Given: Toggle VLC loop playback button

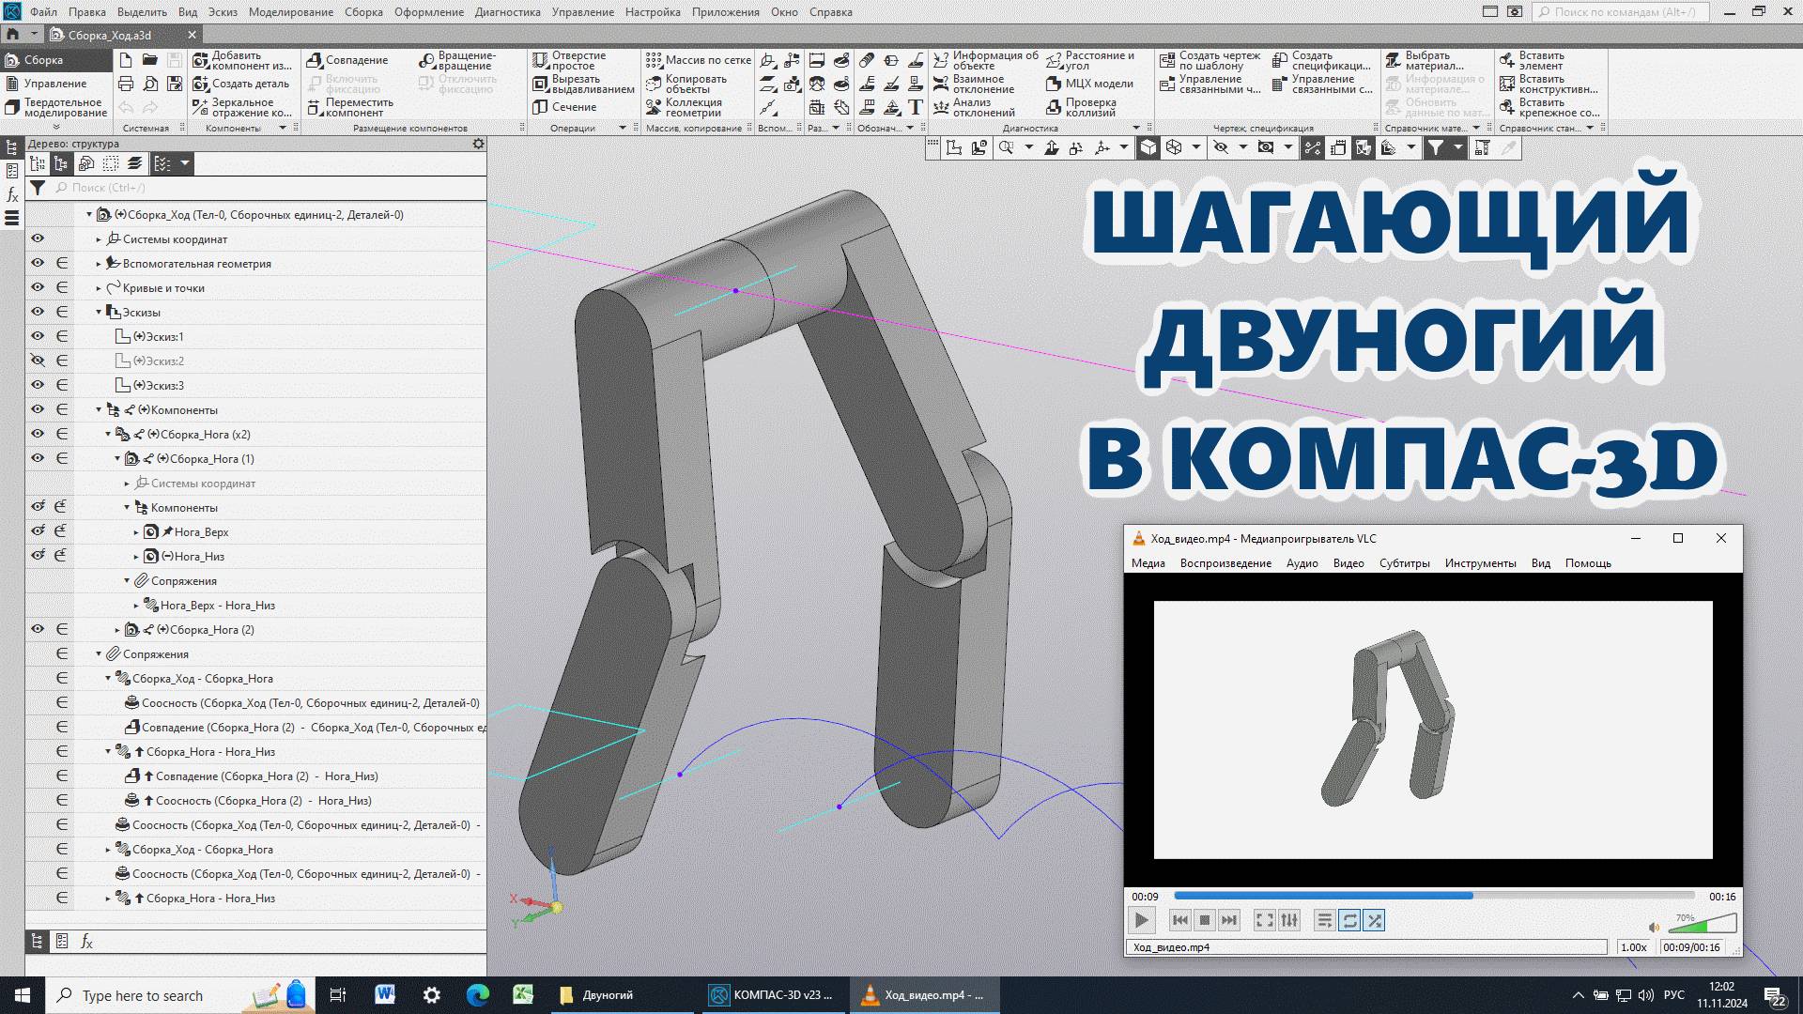Looking at the screenshot, I should [1349, 920].
